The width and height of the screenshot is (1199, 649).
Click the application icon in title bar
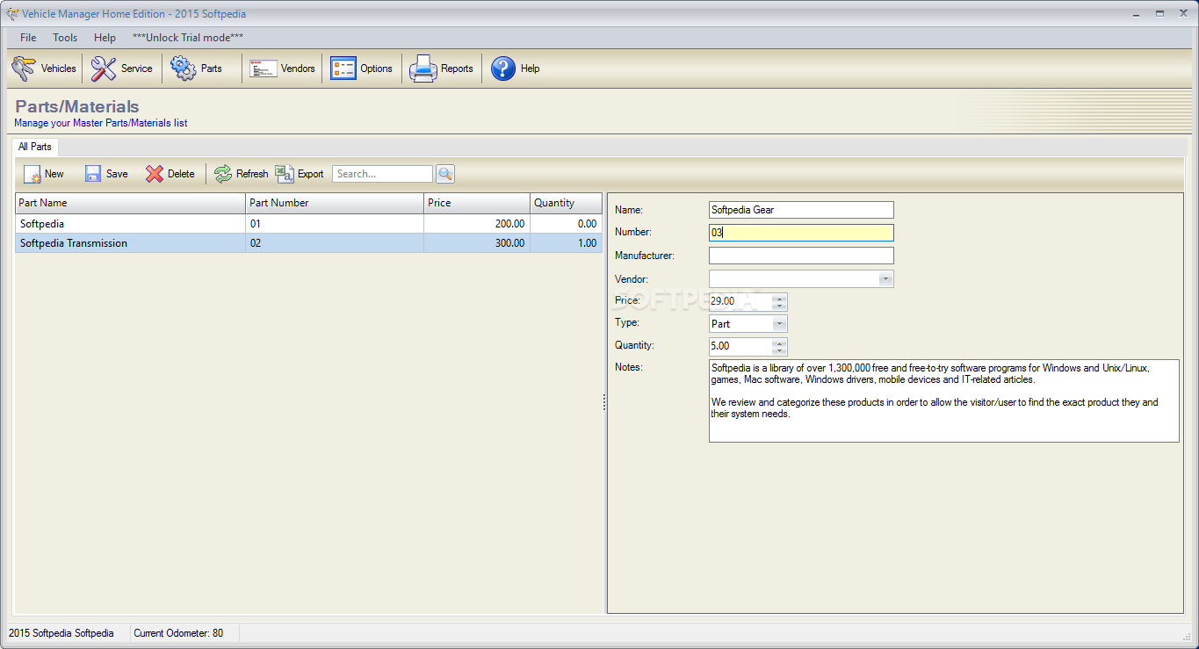click(x=11, y=14)
